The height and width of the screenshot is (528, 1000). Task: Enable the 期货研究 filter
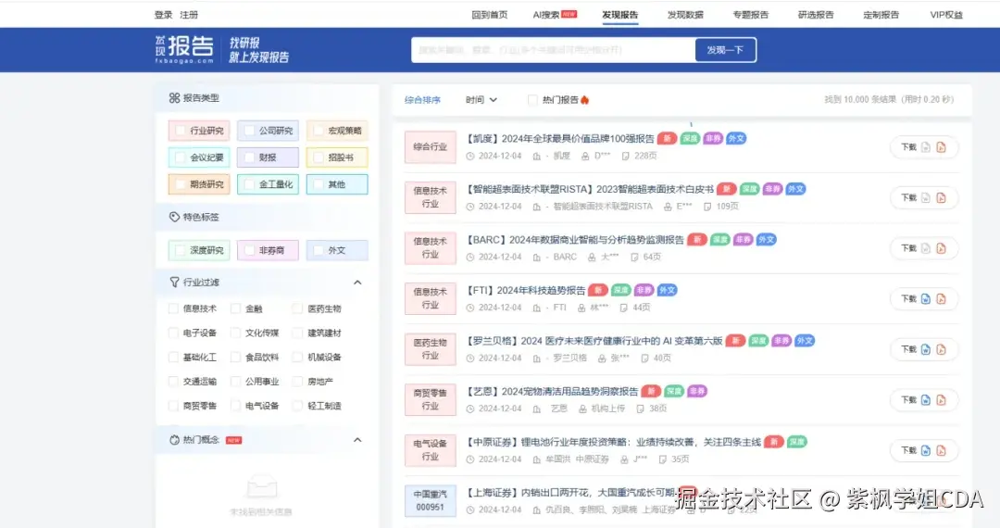pos(181,184)
